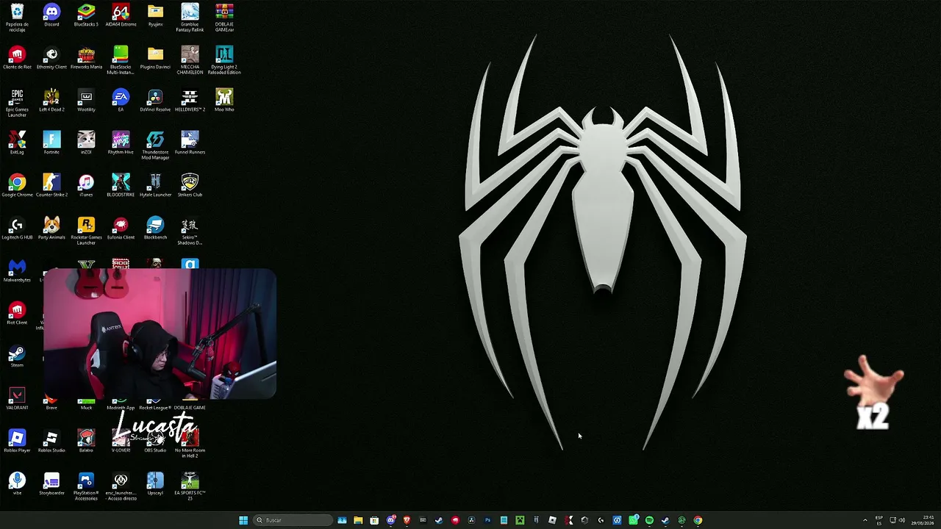Open the Discord desktop shortcut

coord(51,15)
